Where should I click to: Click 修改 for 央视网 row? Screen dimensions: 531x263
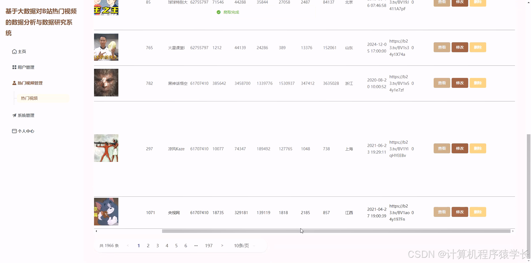(x=460, y=212)
